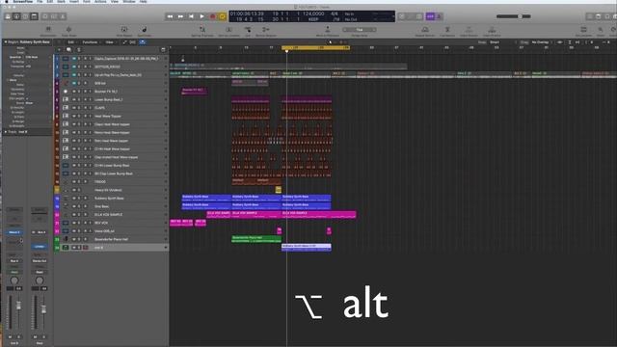Image resolution: width=617 pixels, height=347 pixels.
Task: Open the Library panel button
Action: pos(8,16)
